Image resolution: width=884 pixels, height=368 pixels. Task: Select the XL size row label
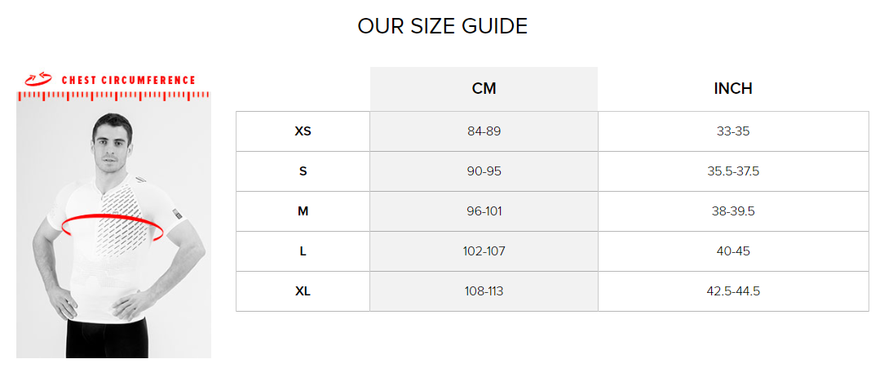pos(303,292)
